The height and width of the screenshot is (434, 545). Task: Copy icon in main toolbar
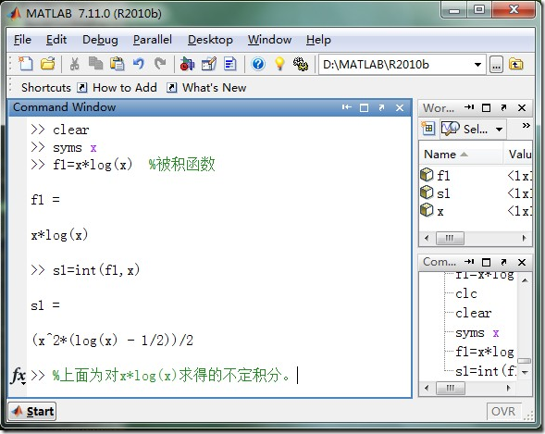tap(95, 64)
